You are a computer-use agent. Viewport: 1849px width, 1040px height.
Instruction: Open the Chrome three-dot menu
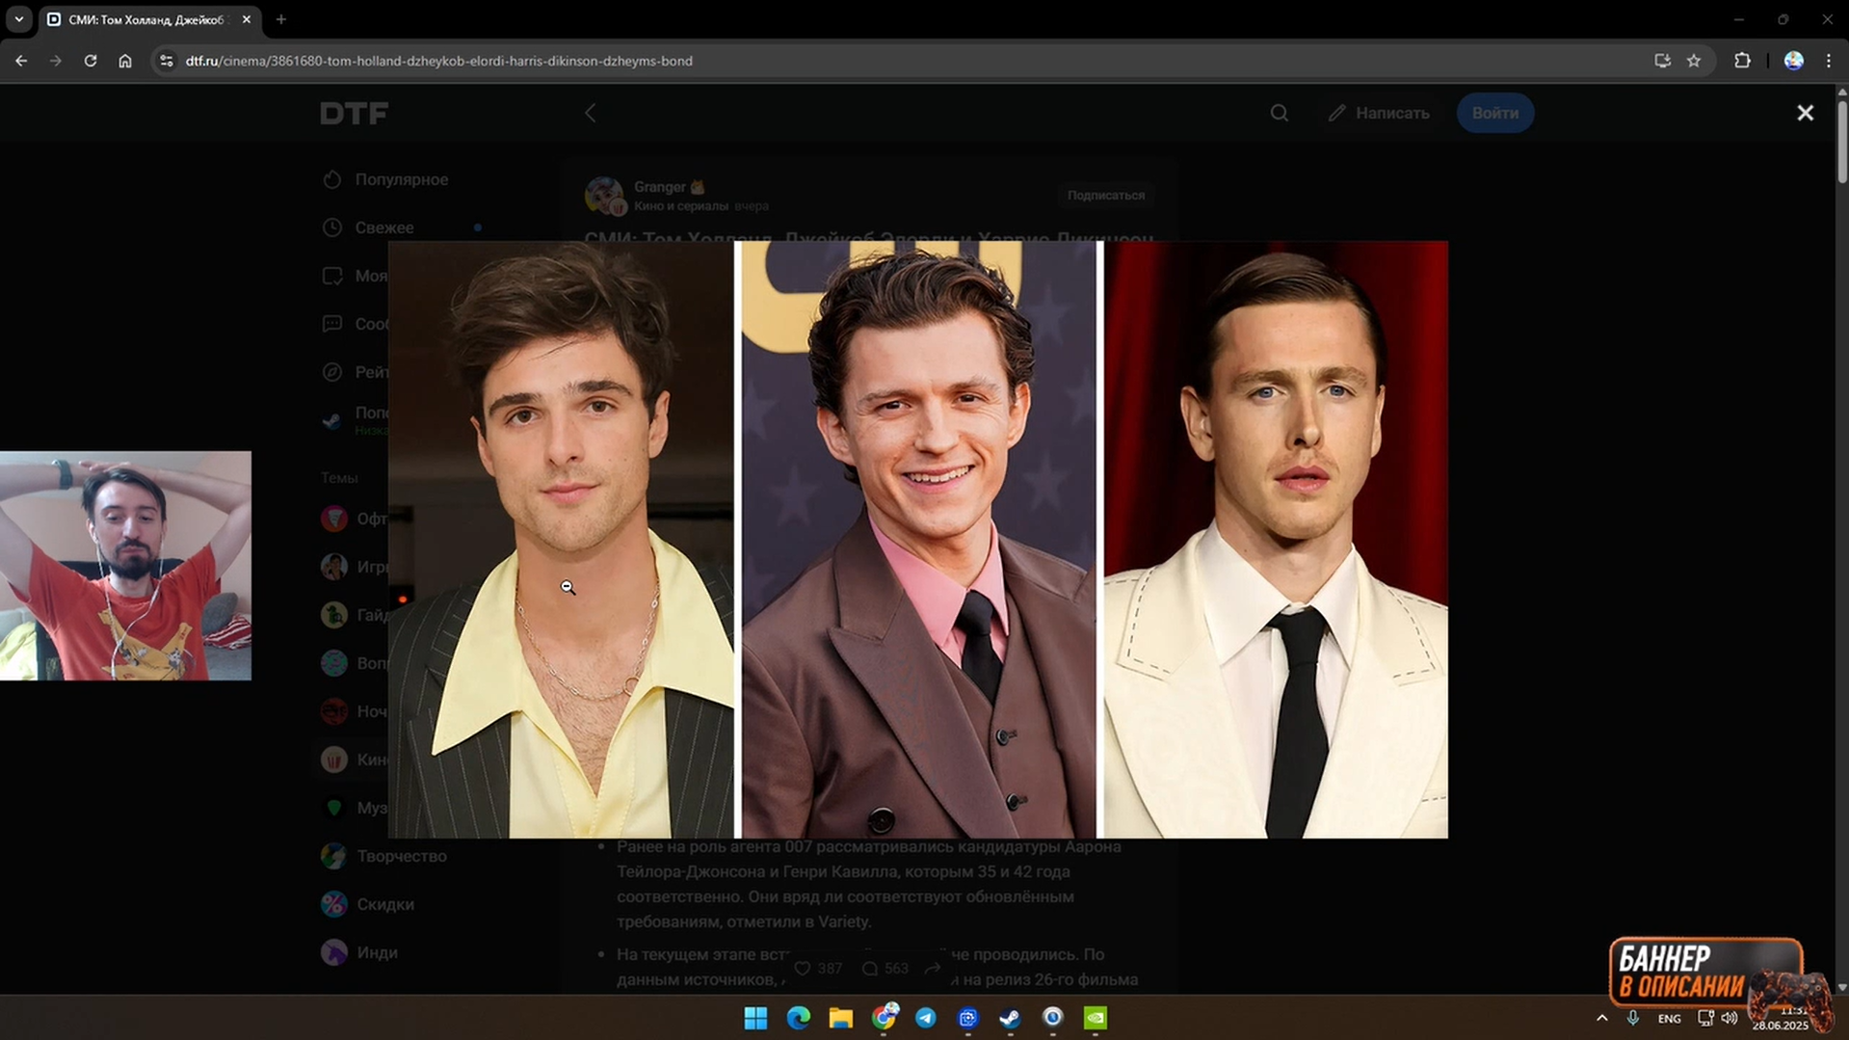pyautogui.click(x=1829, y=61)
